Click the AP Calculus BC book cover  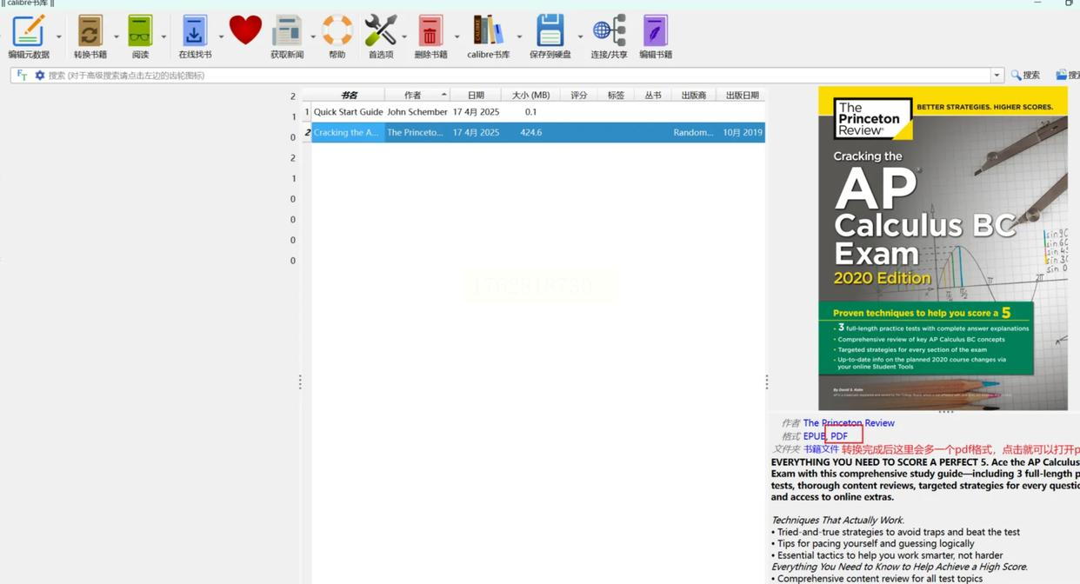point(943,248)
